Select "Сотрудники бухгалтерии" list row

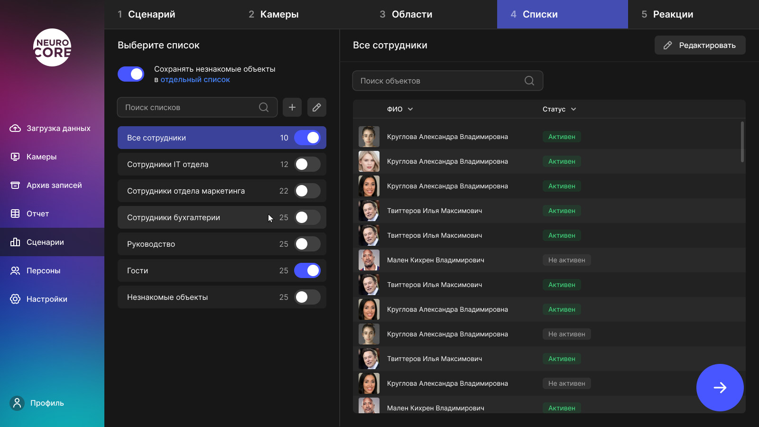(x=222, y=217)
